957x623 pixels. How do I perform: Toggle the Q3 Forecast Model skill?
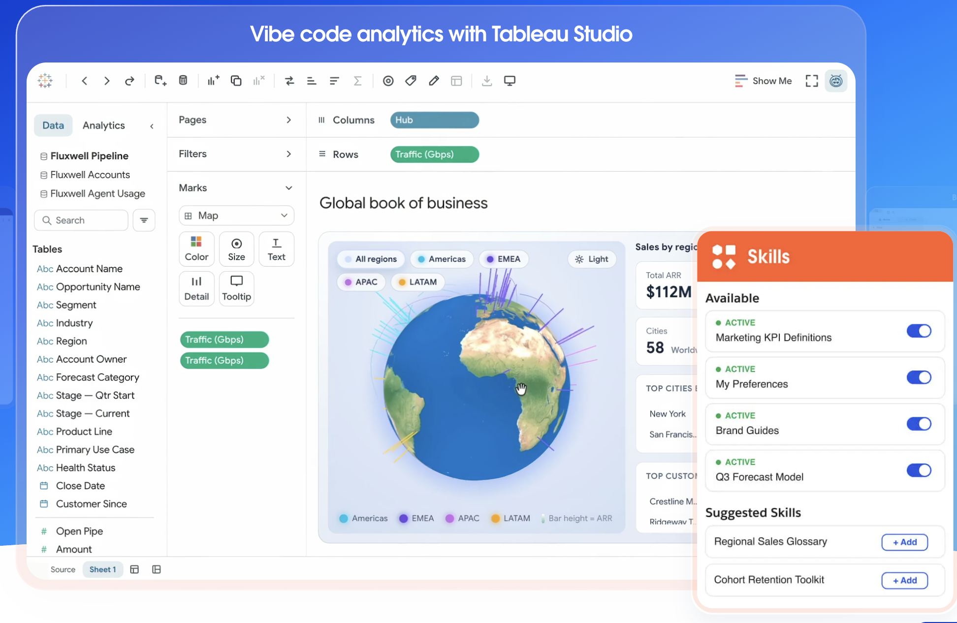pyautogui.click(x=919, y=470)
